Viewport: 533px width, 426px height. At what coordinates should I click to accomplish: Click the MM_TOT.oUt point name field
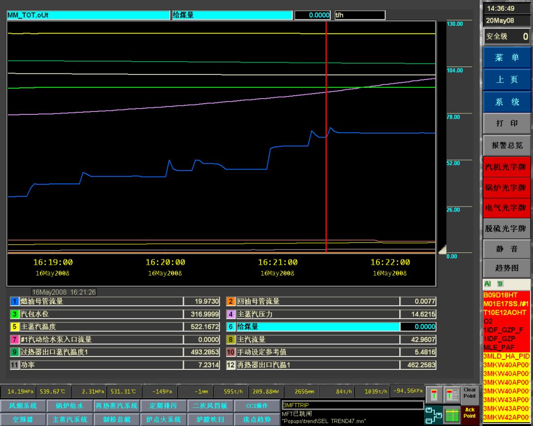88,15
